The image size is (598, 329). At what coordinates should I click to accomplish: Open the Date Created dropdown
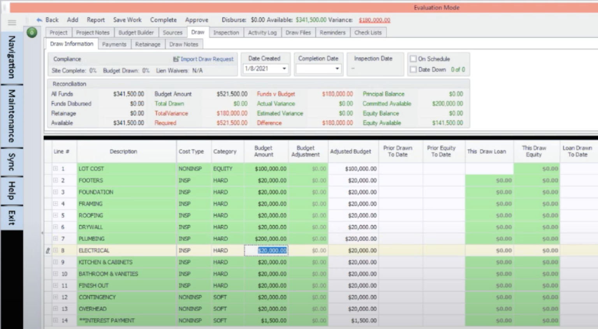(284, 68)
